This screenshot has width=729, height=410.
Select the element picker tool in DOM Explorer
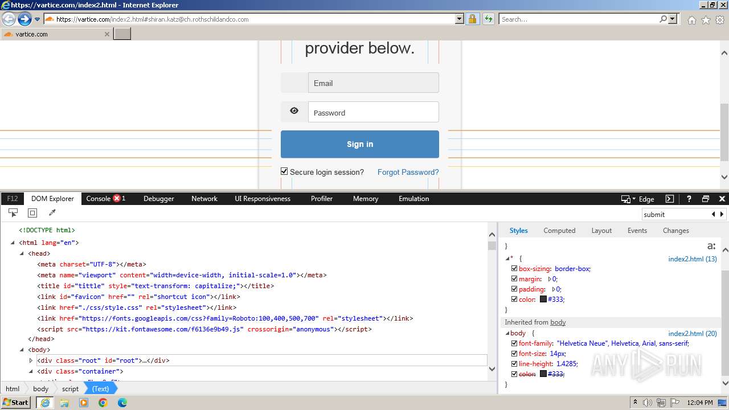[x=13, y=213]
